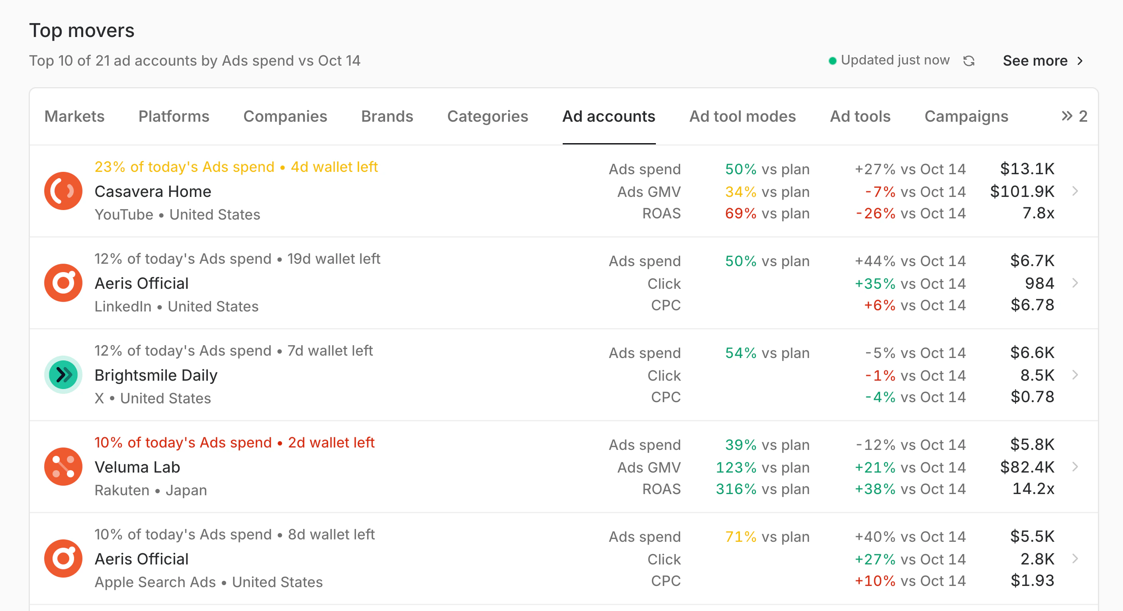Select the Ad accounts tab
Image resolution: width=1123 pixels, height=611 pixels.
pyautogui.click(x=608, y=116)
